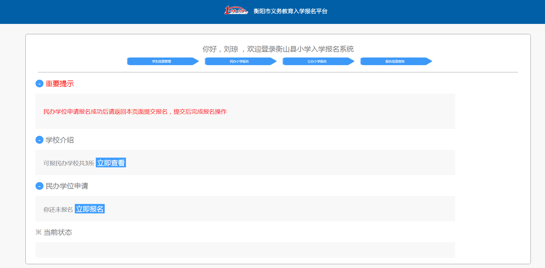
Task: Go to the 民办小学报名 step
Action: pos(240,61)
